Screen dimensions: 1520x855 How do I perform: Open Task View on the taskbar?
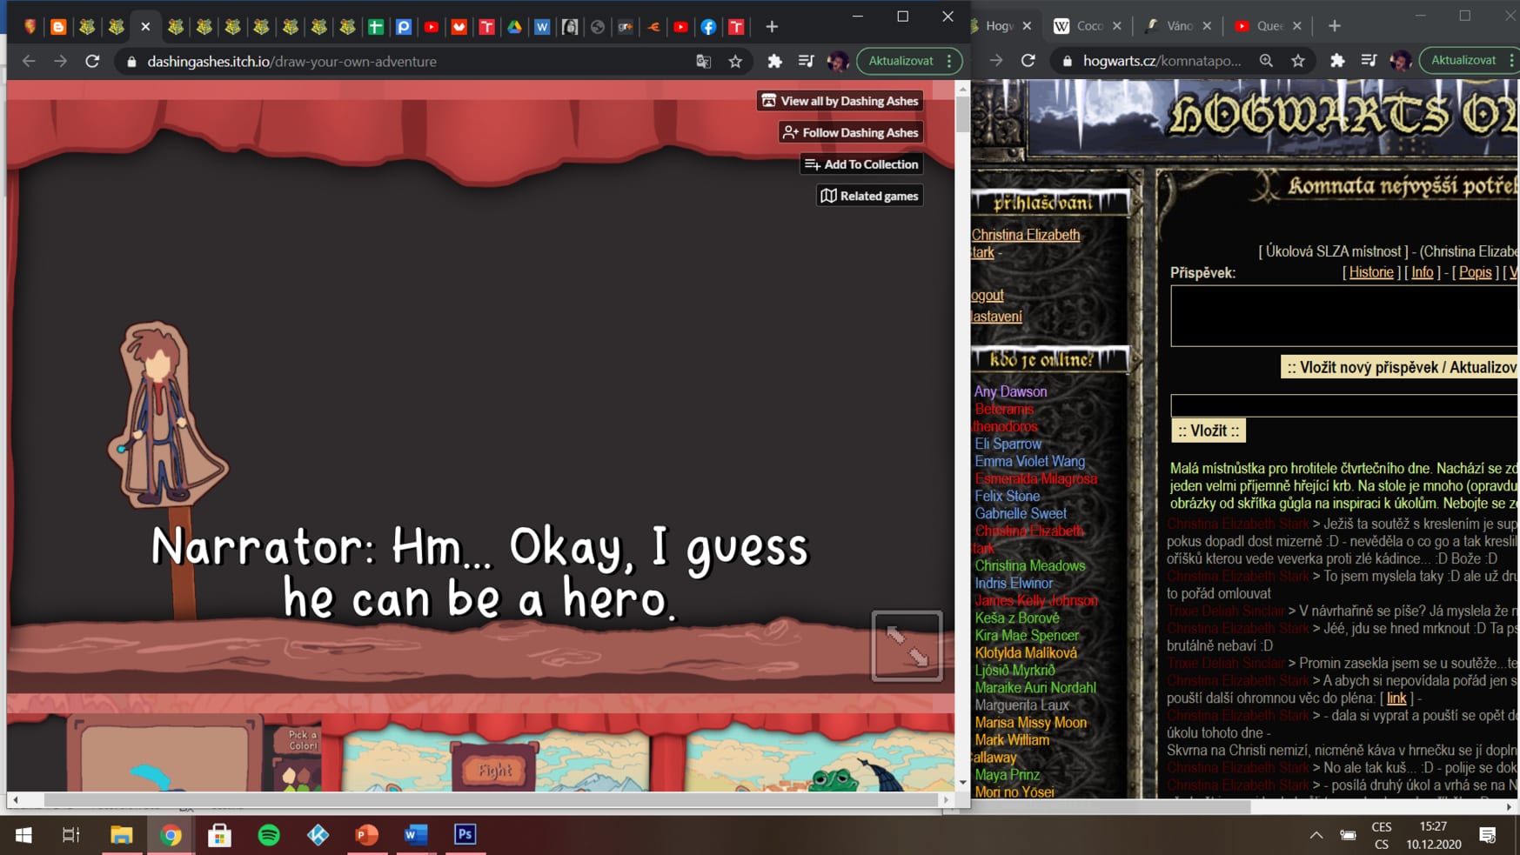coord(71,835)
